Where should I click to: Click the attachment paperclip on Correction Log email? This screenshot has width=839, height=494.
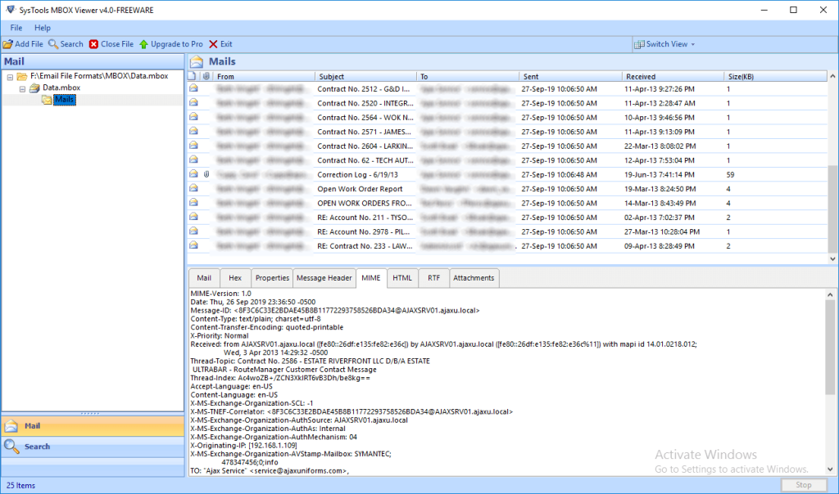click(206, 174)
